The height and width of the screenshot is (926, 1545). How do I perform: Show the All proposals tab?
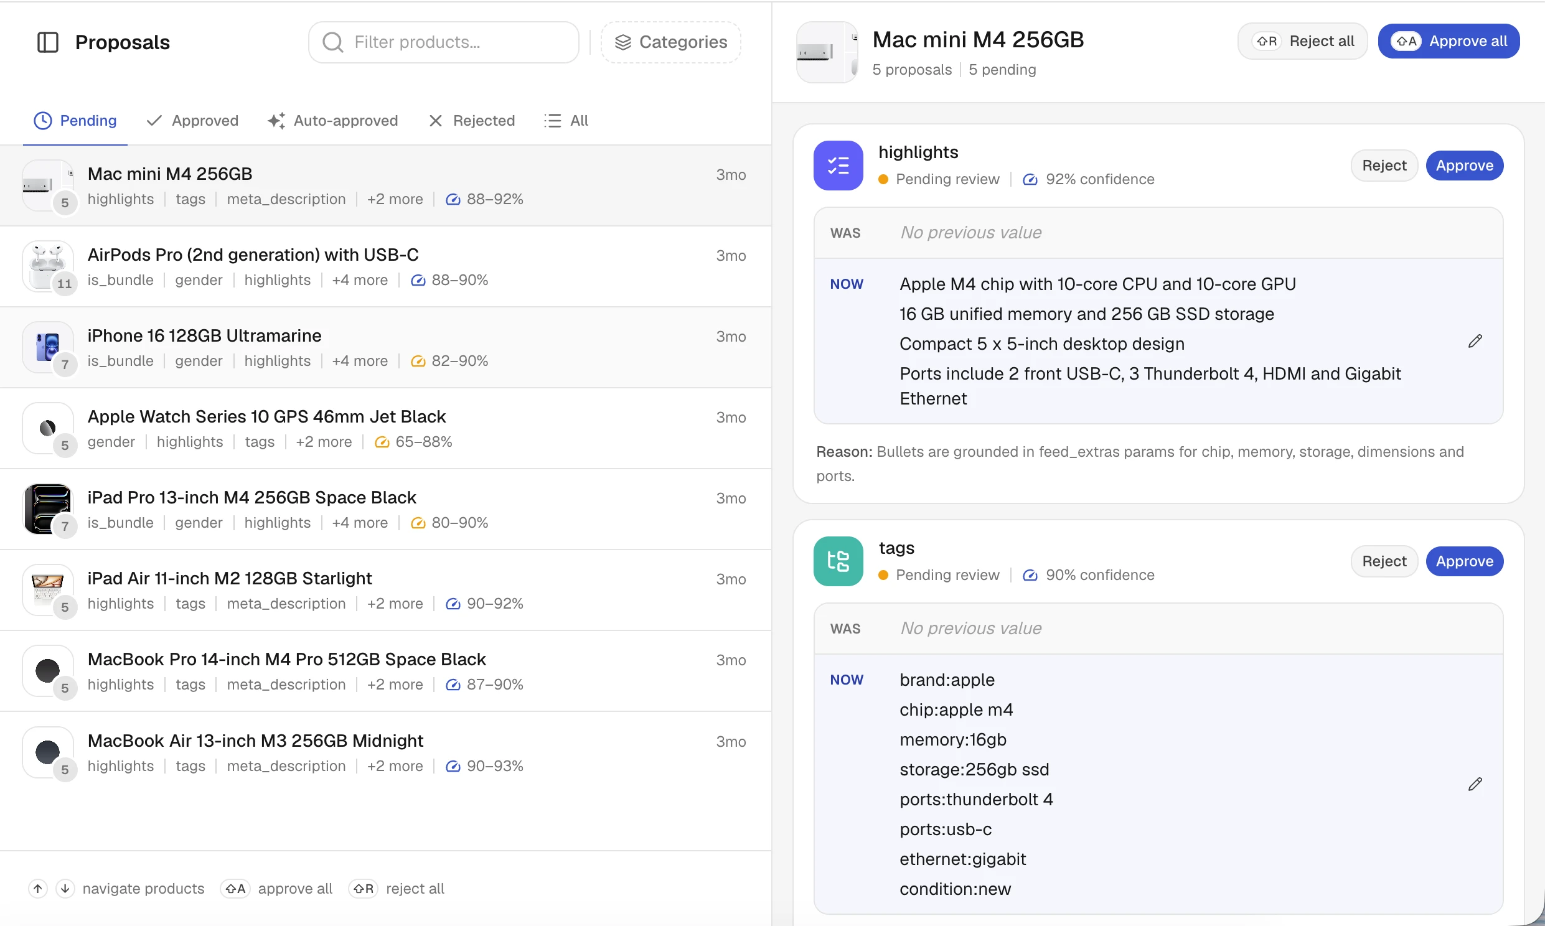point(566,121)
